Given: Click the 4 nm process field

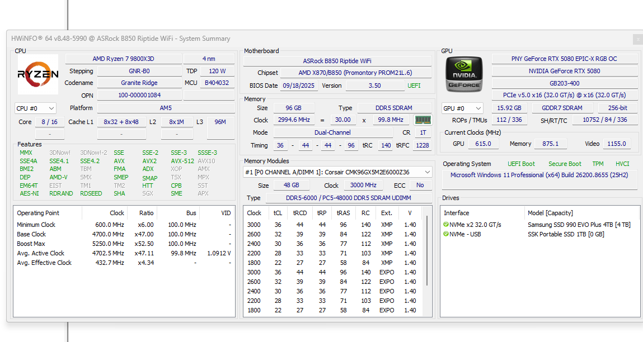Looking at the screenshot, I should (x=209, y=59).
